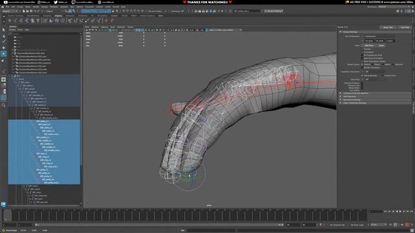Image resolution: width=415 pixels, height=233 pixels.
Task: Select the Closest Point radio option
Action: [383, 76]
